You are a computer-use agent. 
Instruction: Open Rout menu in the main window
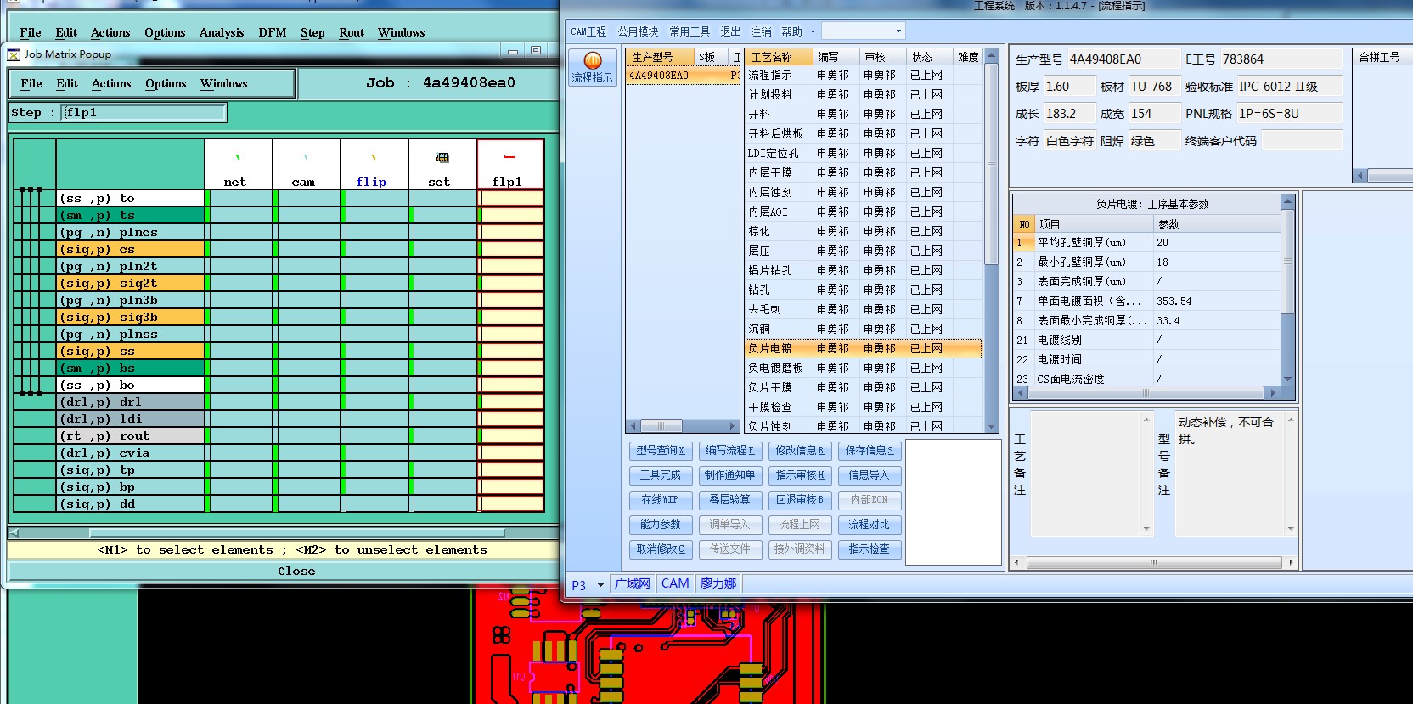pyautogui.click(x=352, y=32)
